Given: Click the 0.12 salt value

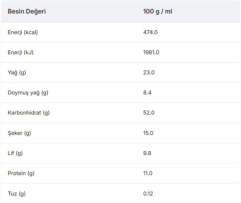Looking at the screenshot, I should point(148,194).
